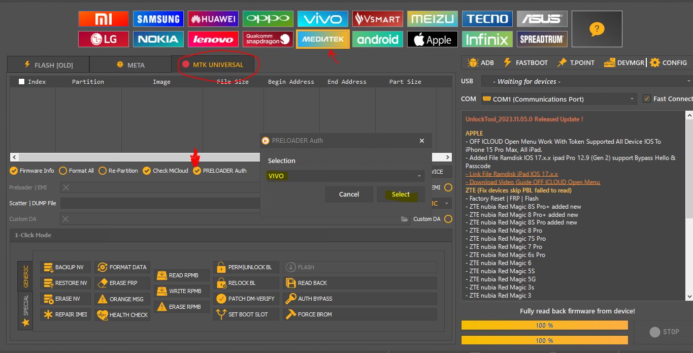Click the Custom DA browse folder icon
Viewport: 693px width, 353px height.
pos(404,219)
